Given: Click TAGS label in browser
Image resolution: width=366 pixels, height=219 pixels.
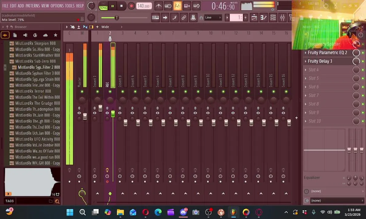Looking at the screenshot, I should click(x=9, y=201).
